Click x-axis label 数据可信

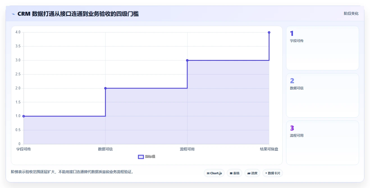click(105, 149)
